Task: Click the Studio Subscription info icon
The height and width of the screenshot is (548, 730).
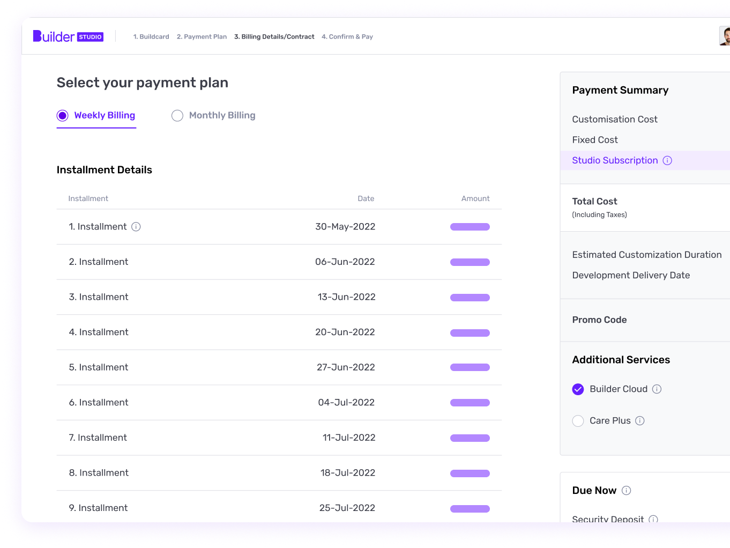Action: tap(667, 160)
